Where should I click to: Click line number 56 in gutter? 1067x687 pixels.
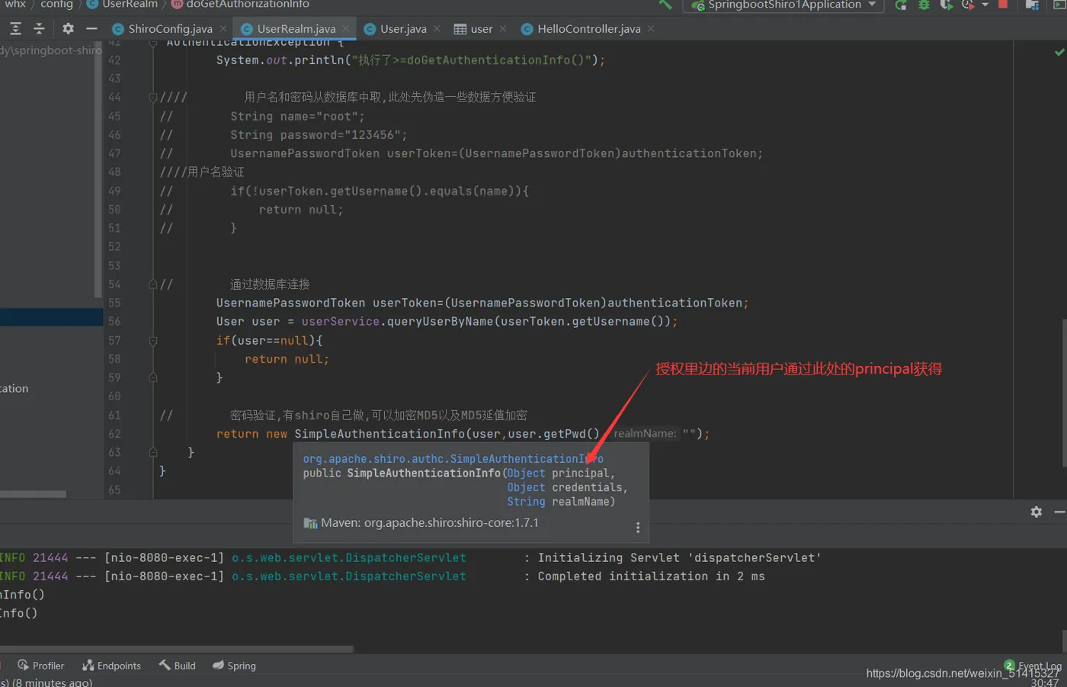tap(114, 322)
